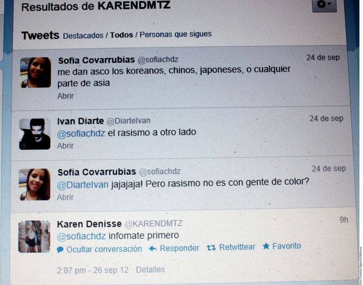Viewport: 363px width, 285px height.
Task: Show tweets from Personas que sigues
Action: click(x=175, y=34)
